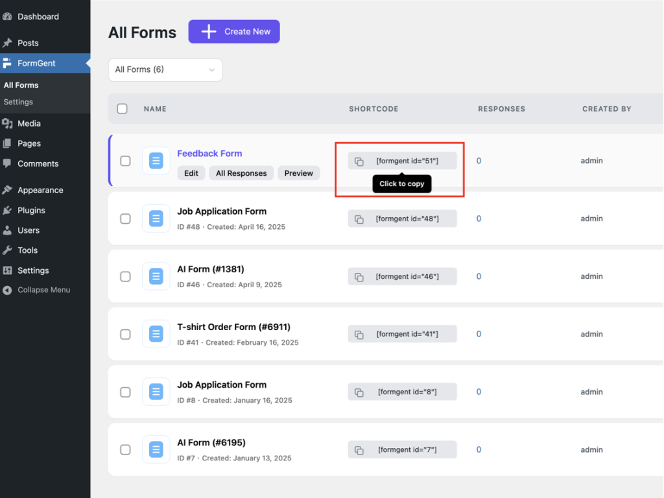Open the Feedback Form title link

coord(209,153)
